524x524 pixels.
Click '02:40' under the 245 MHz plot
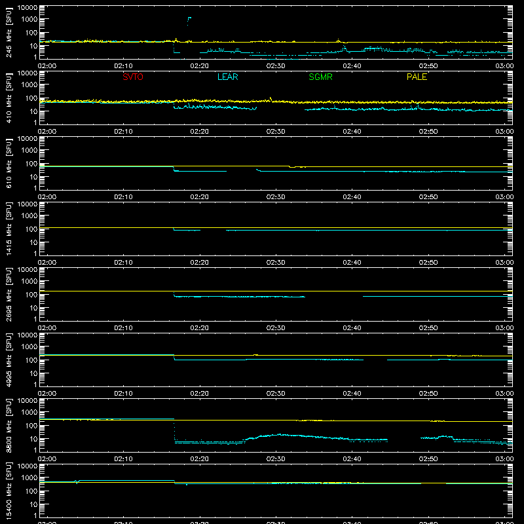[352, 66]
